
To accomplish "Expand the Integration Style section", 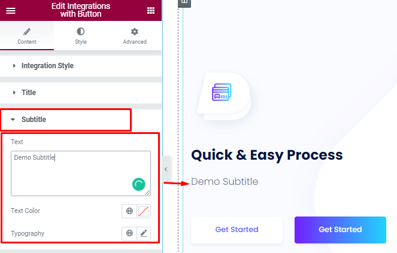I will click(81, 66).
